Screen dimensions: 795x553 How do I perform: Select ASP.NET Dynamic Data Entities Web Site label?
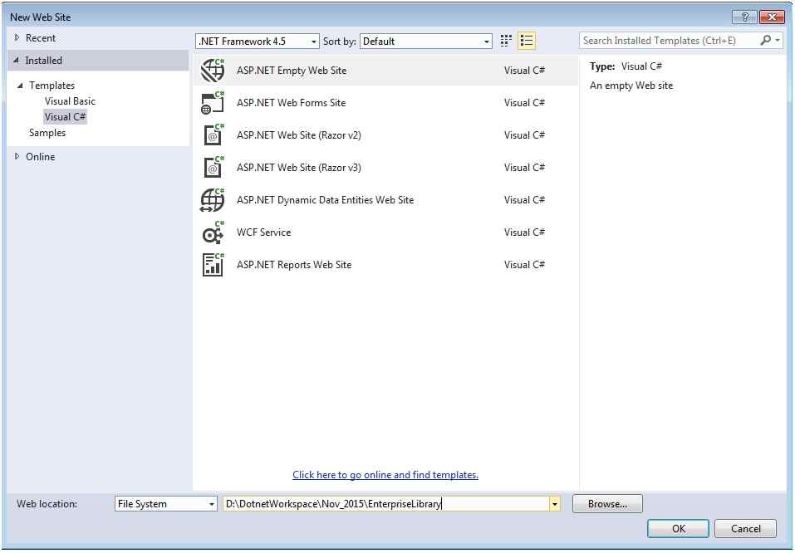325,200
